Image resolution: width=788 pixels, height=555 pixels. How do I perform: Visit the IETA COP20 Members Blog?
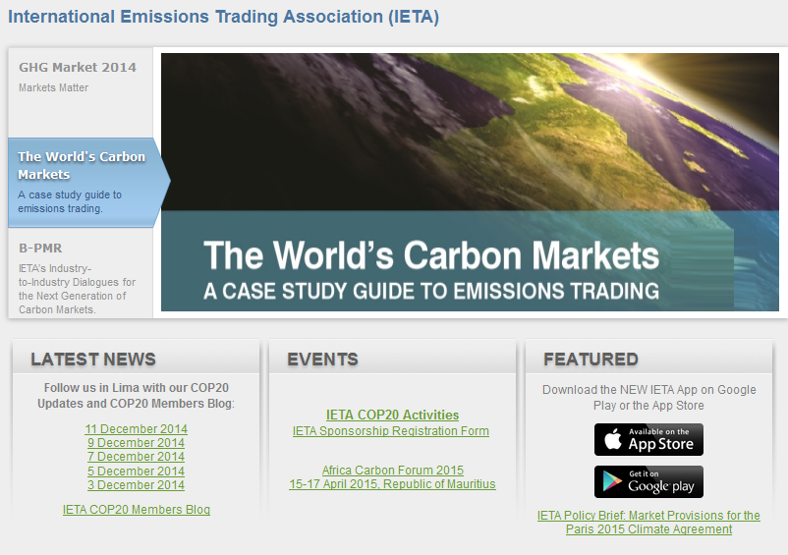pyautogui.click(x=136, y=510)
